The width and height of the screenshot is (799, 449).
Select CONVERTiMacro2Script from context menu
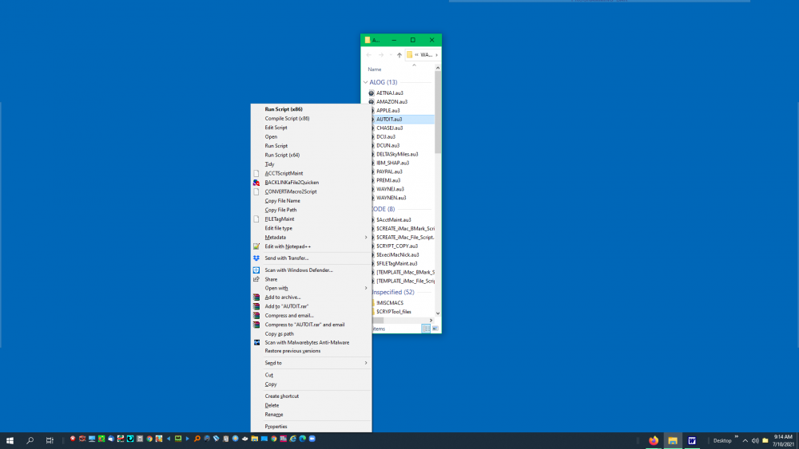coord(311,191)
